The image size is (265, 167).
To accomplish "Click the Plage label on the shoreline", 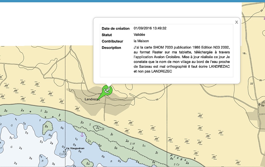I will 178,158.
